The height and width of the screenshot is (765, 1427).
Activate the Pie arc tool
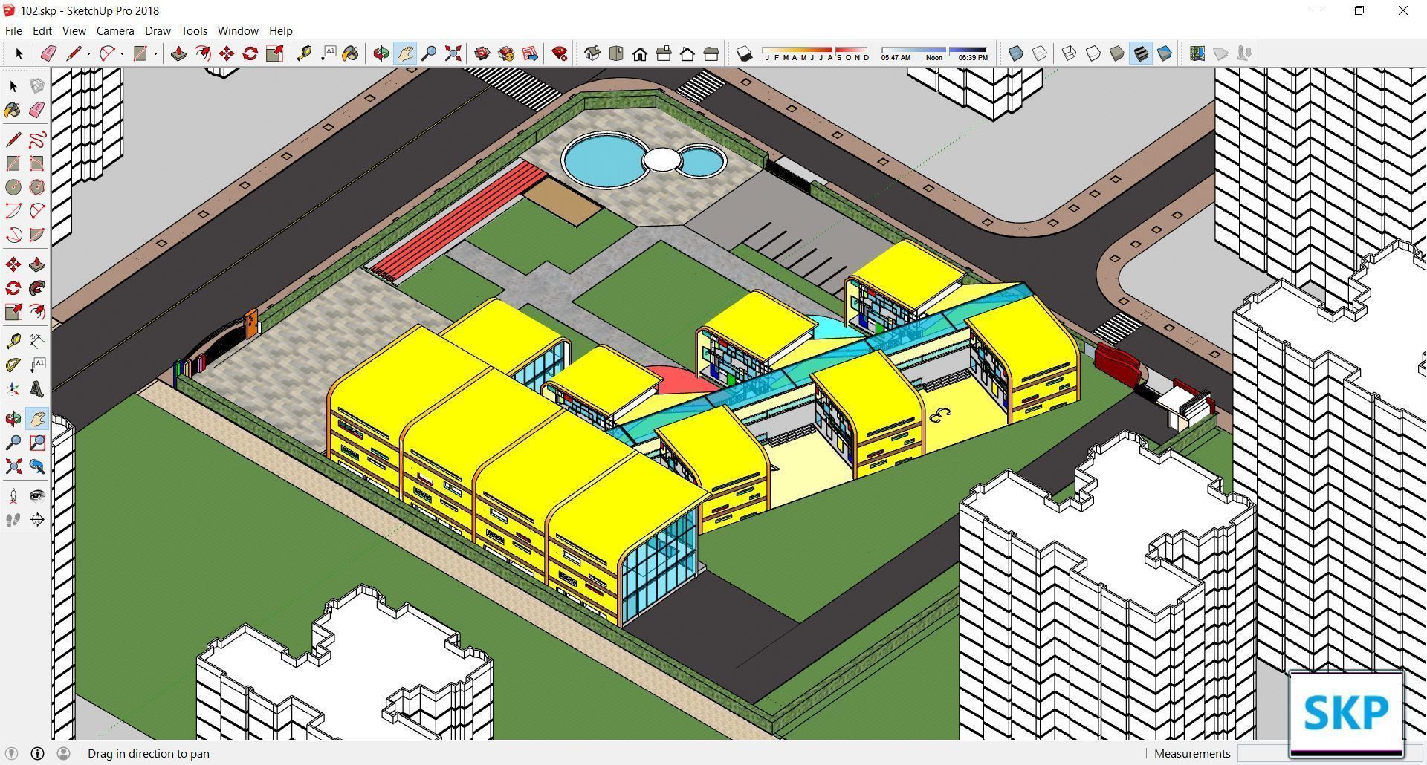pyautogui.click(x=36, y=235)
